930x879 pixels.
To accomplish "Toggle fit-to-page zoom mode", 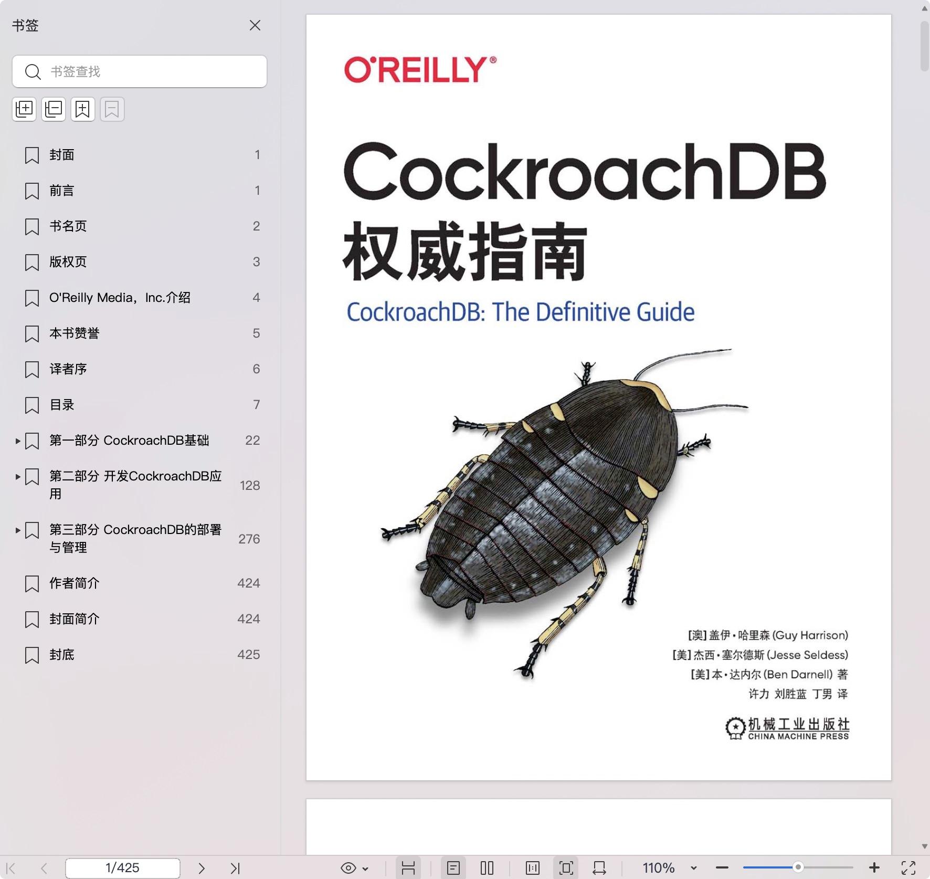I will tap(565, 867).
